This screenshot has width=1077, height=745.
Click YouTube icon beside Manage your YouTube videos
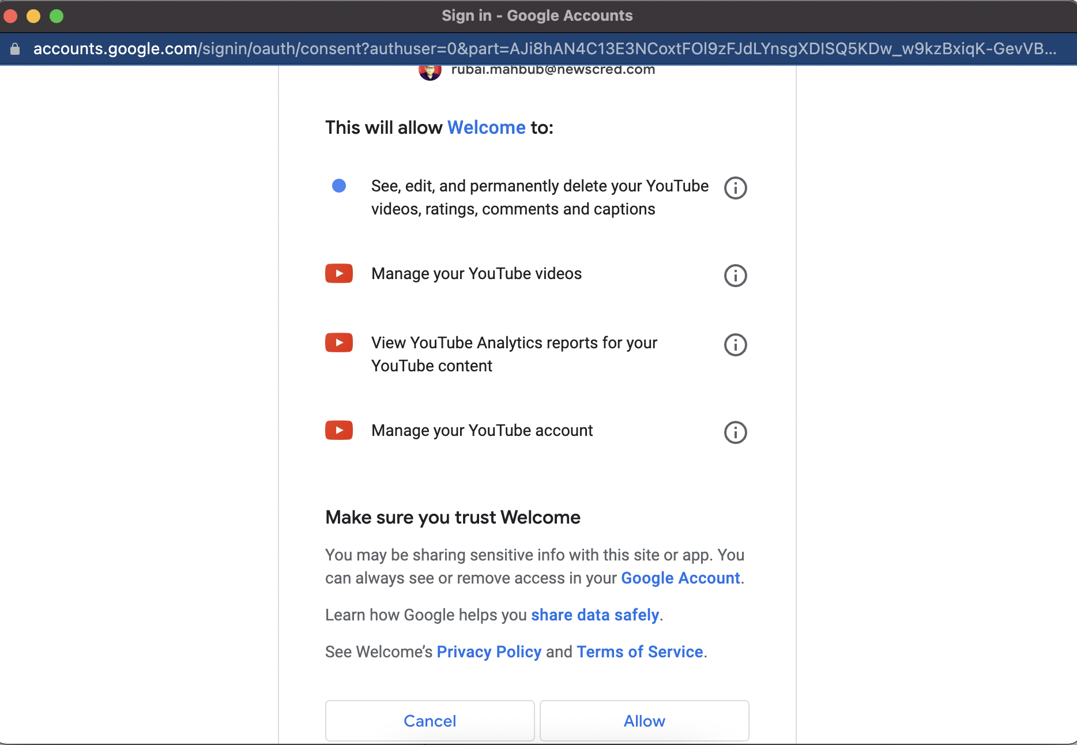(x=339, y=273)
